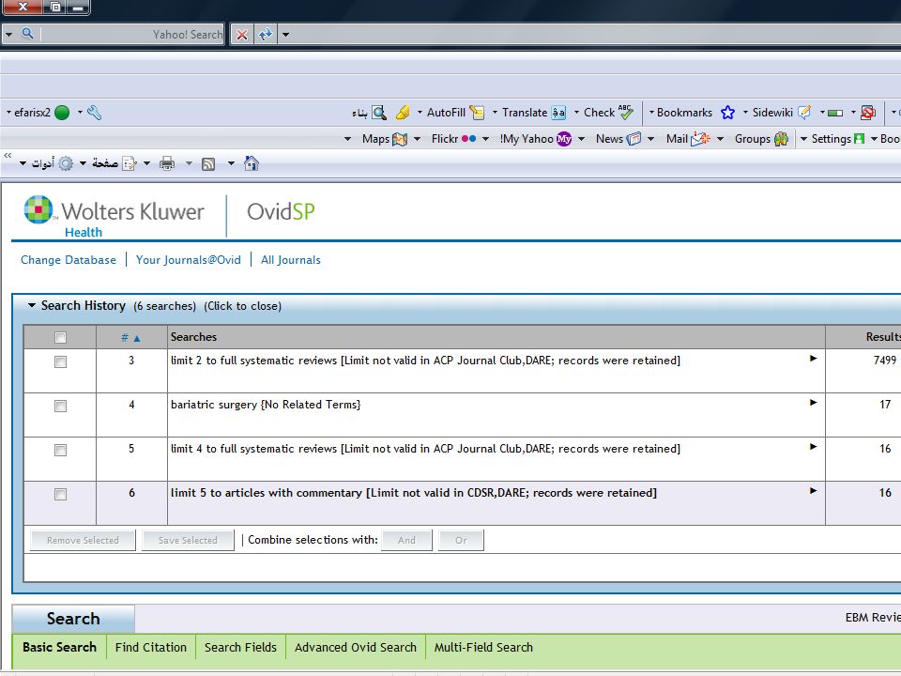
Task: Click results count 7499
Action: coord(885,360)
